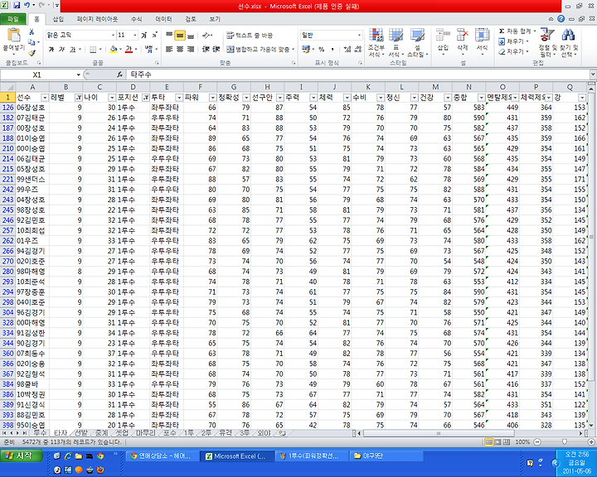Click the Increase Decimal icon
Viewport: 597px width, 477px height.
tap(347, 49)
